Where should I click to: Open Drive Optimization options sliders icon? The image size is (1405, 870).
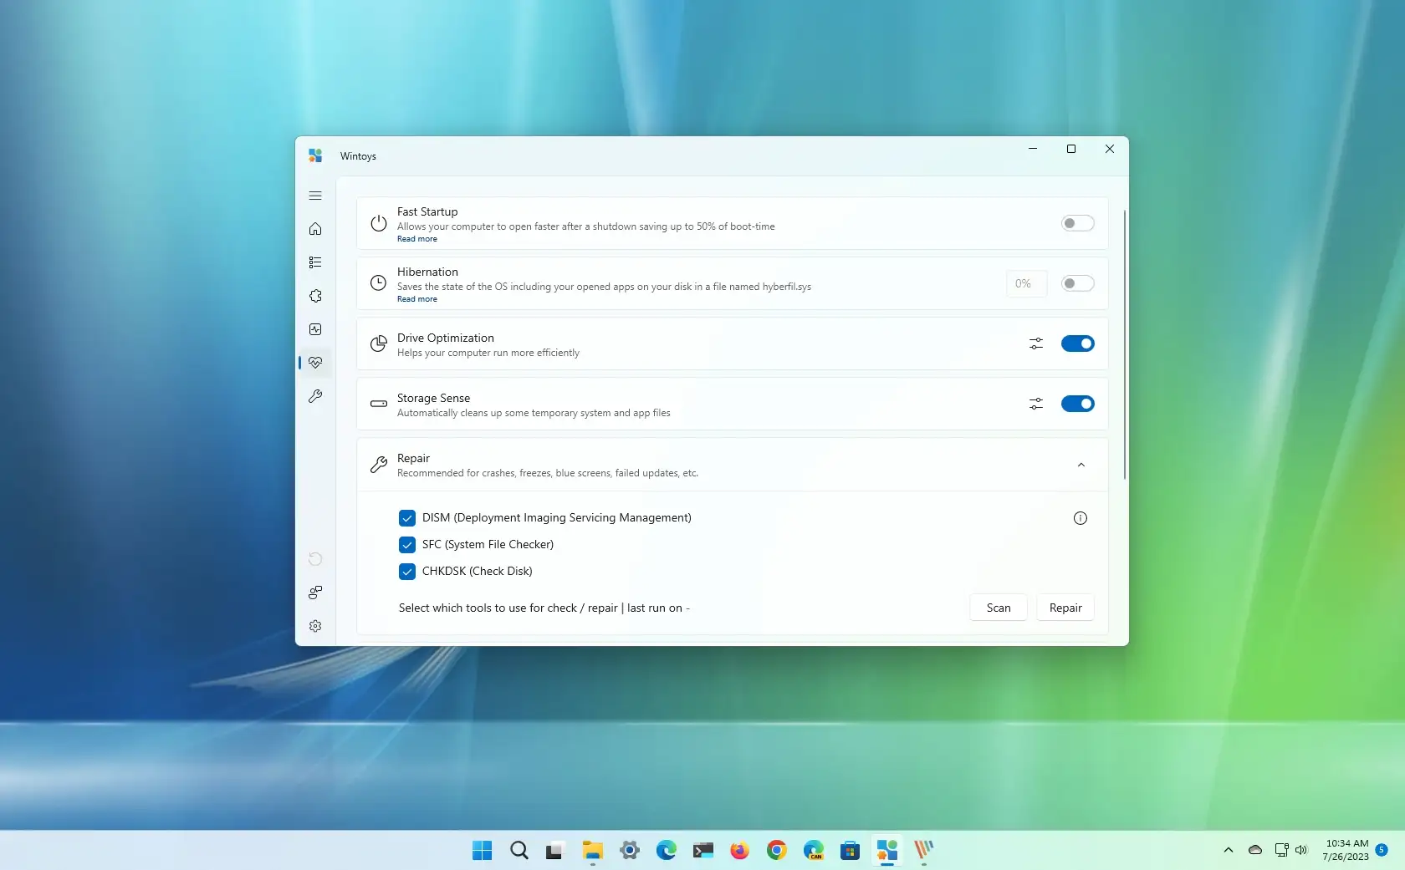click(1036, 343)
